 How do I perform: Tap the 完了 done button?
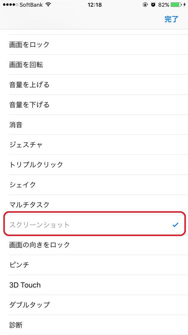[171, 19]
